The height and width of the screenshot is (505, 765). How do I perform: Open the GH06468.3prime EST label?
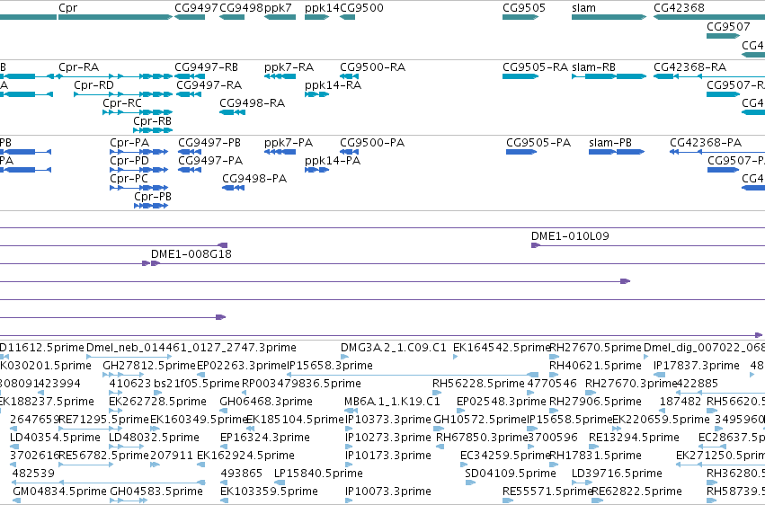click(266, 401)
